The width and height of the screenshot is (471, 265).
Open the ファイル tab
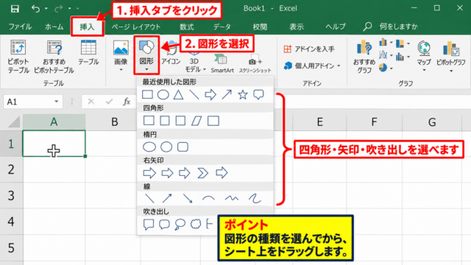20,26
